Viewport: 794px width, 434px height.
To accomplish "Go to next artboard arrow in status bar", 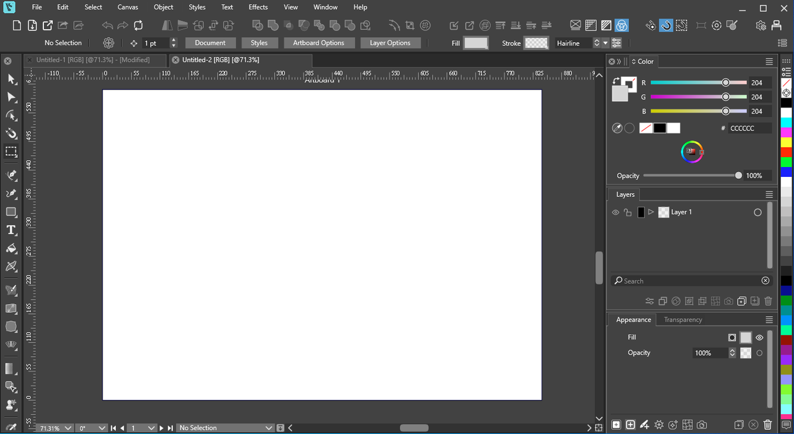I will [161, 428].
